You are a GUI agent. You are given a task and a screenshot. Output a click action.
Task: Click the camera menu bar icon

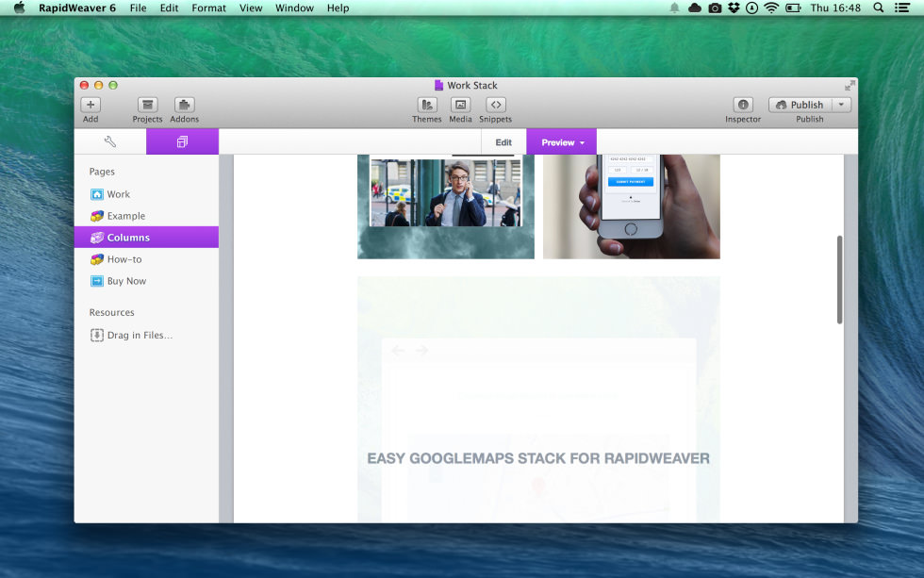pyautogui.click(x=715, y=8)
